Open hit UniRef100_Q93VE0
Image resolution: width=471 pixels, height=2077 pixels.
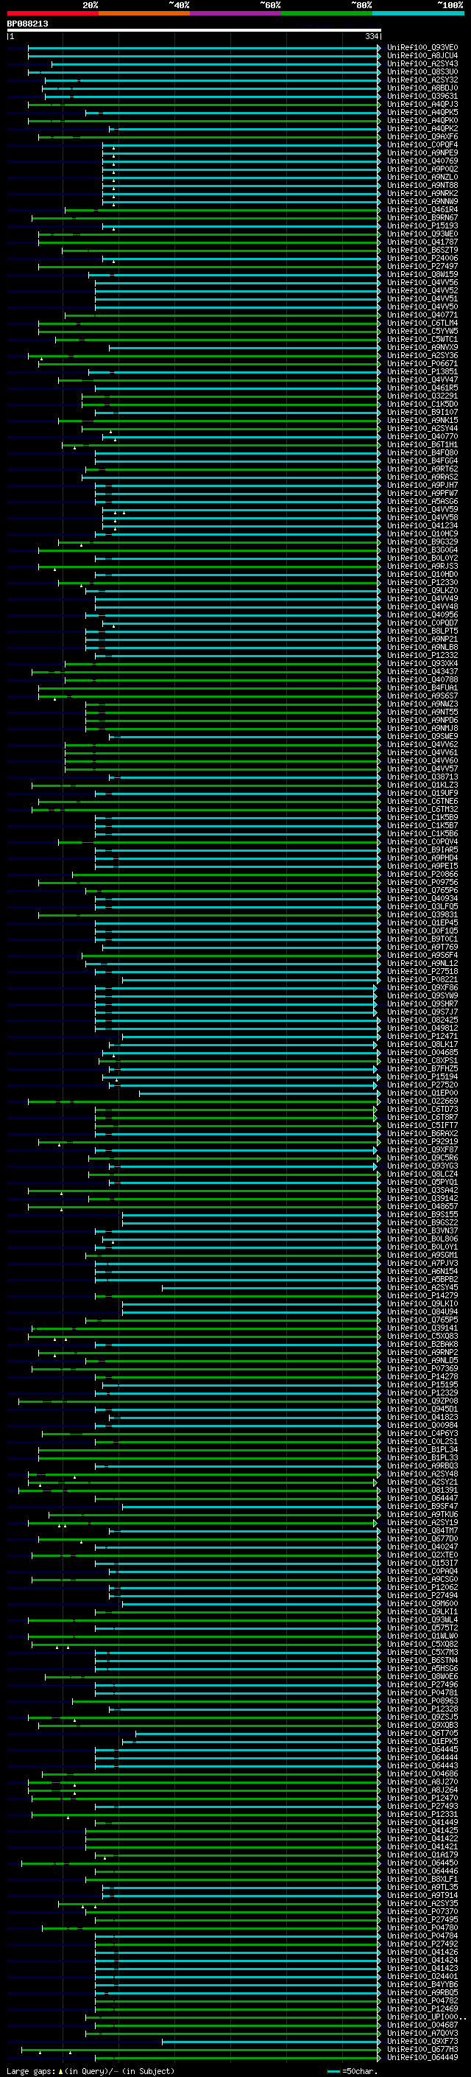(422, 48)
